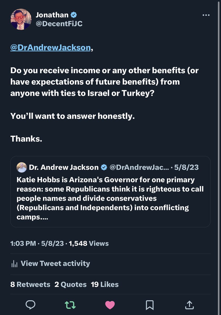Open View Tweet activity
The image size is (221, 315).
click(x=55, y=264)
